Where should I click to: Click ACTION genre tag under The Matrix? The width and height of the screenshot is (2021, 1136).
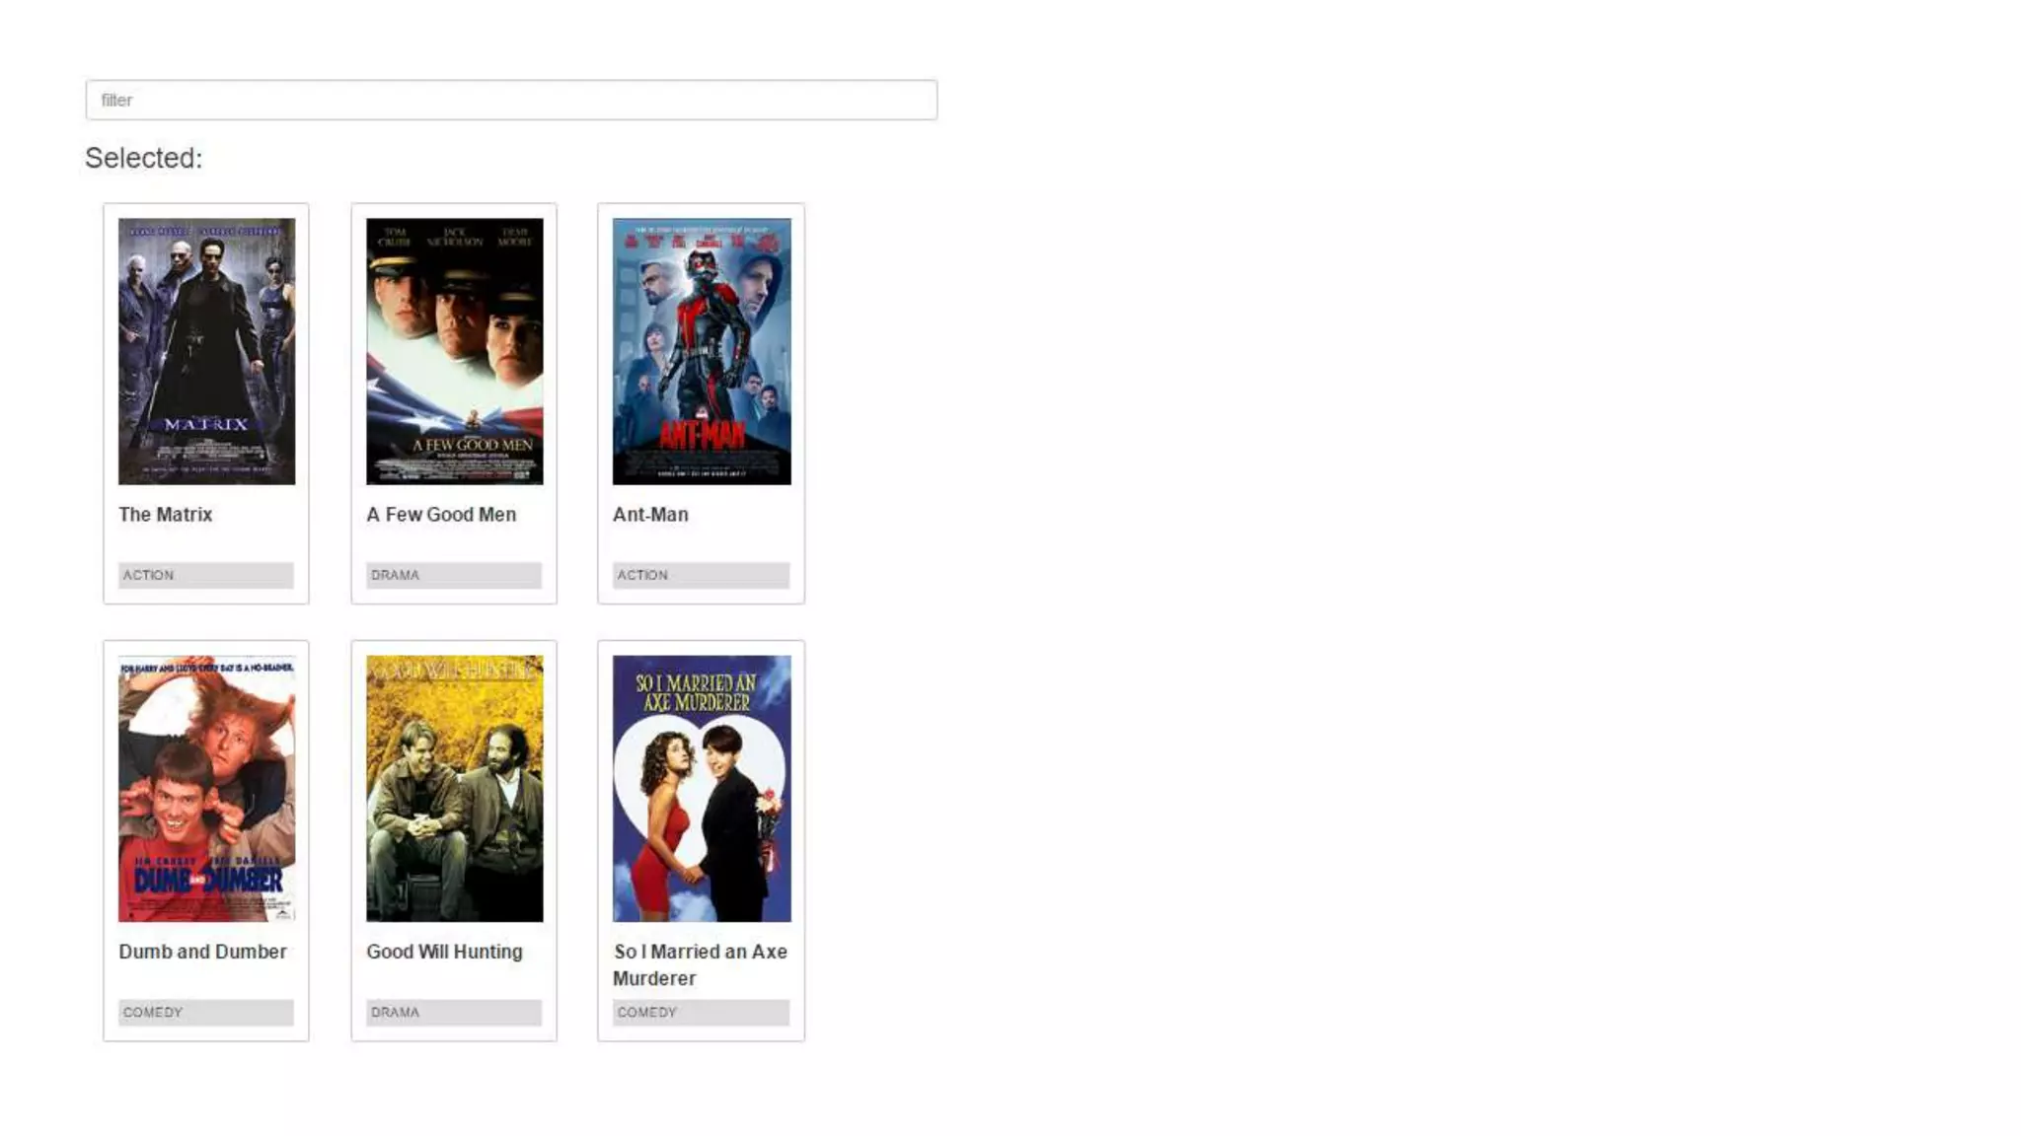point(206,575)
